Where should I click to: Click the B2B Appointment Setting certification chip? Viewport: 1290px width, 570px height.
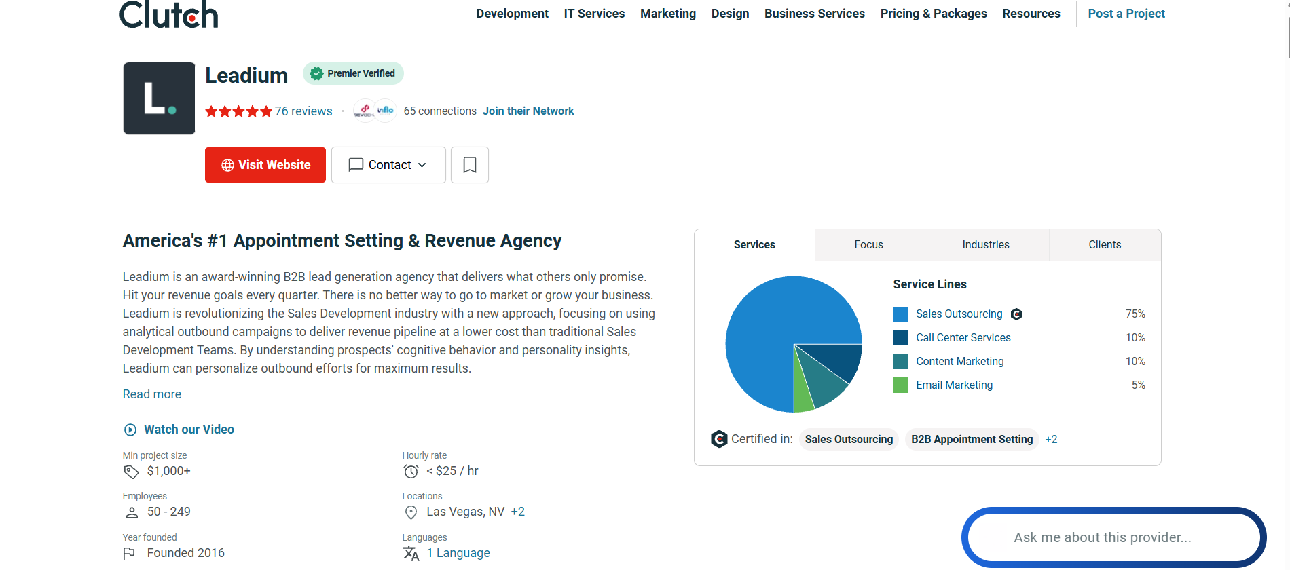click(972, 440)
